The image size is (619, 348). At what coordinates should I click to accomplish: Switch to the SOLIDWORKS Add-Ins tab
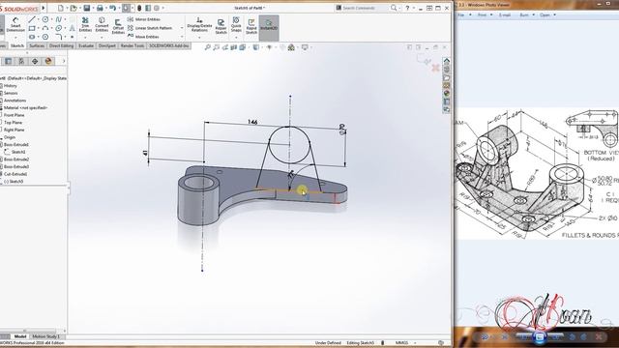[169, 45]
